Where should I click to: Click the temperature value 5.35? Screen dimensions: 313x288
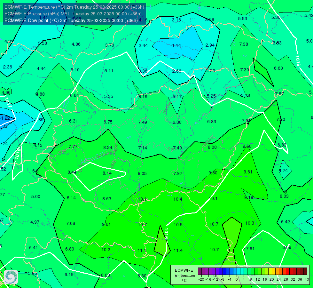pos(109,96)
